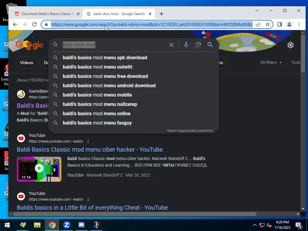Click the URL address bar
Screen dimensions: 308x231
(152, 24)
